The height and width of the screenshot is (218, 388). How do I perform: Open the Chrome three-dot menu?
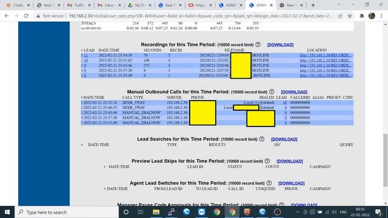pos(381,16)
